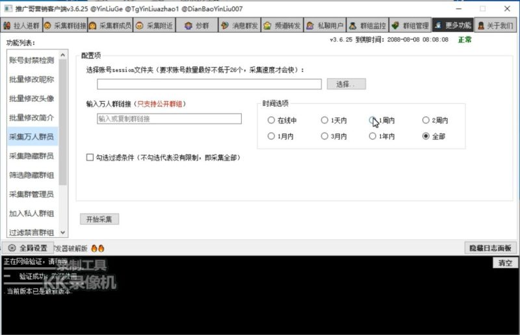The image size is (520, 335).
Task: Choose 筛选隐藏群组 from the list
Action: point(31,175)
